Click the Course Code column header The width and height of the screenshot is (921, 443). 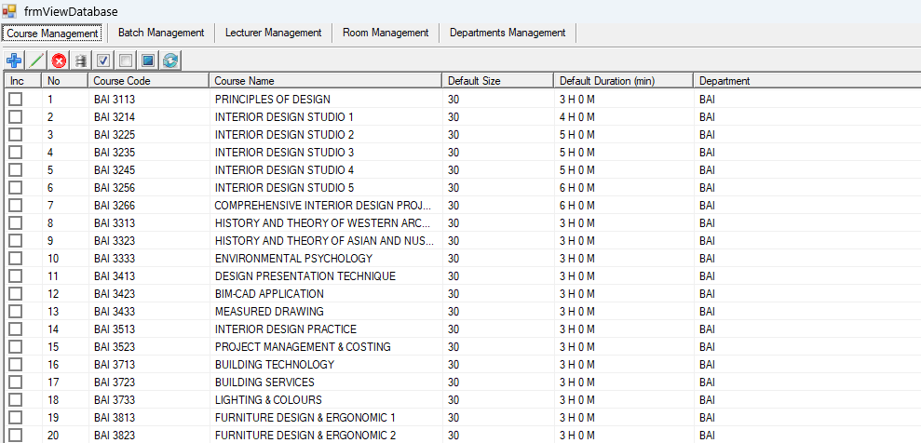149,81
